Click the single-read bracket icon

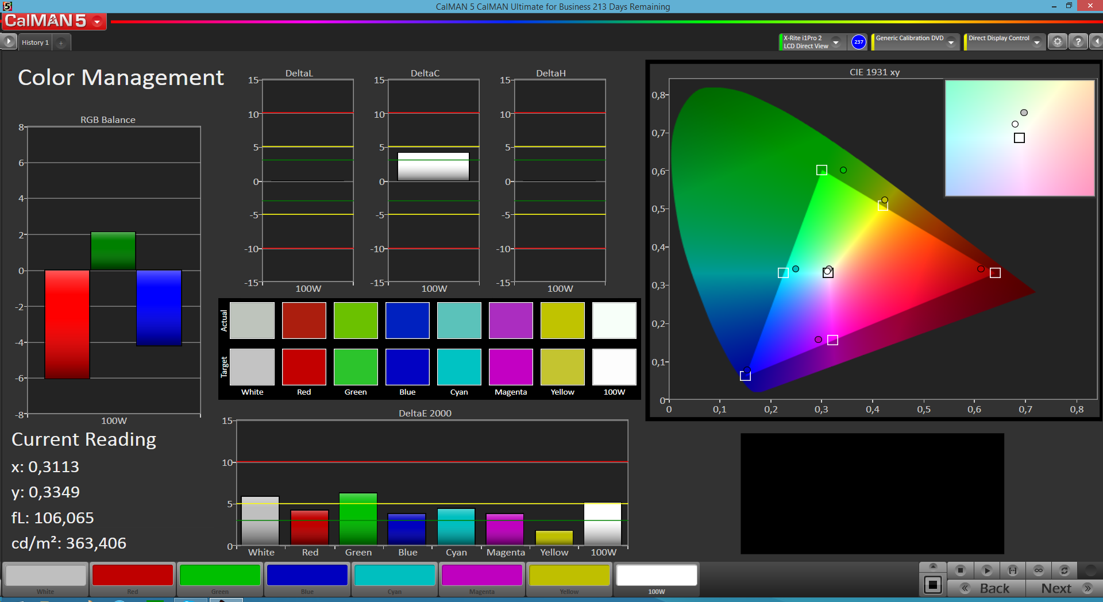coord(1012,570)
